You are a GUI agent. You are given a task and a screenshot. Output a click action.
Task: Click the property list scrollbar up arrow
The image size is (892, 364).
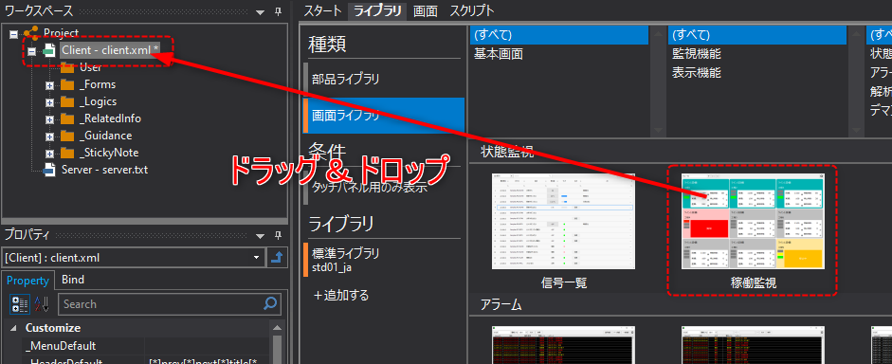click(x=278, y=328)
